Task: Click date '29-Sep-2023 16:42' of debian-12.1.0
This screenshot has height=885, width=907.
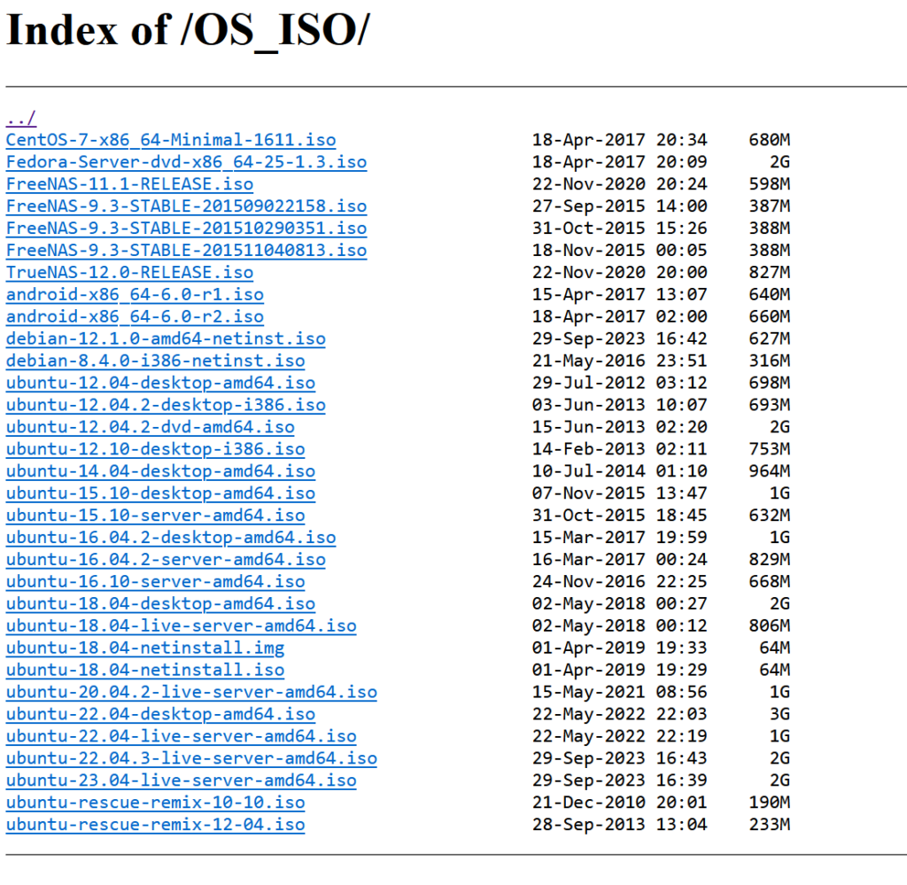Action: (619, 338)
